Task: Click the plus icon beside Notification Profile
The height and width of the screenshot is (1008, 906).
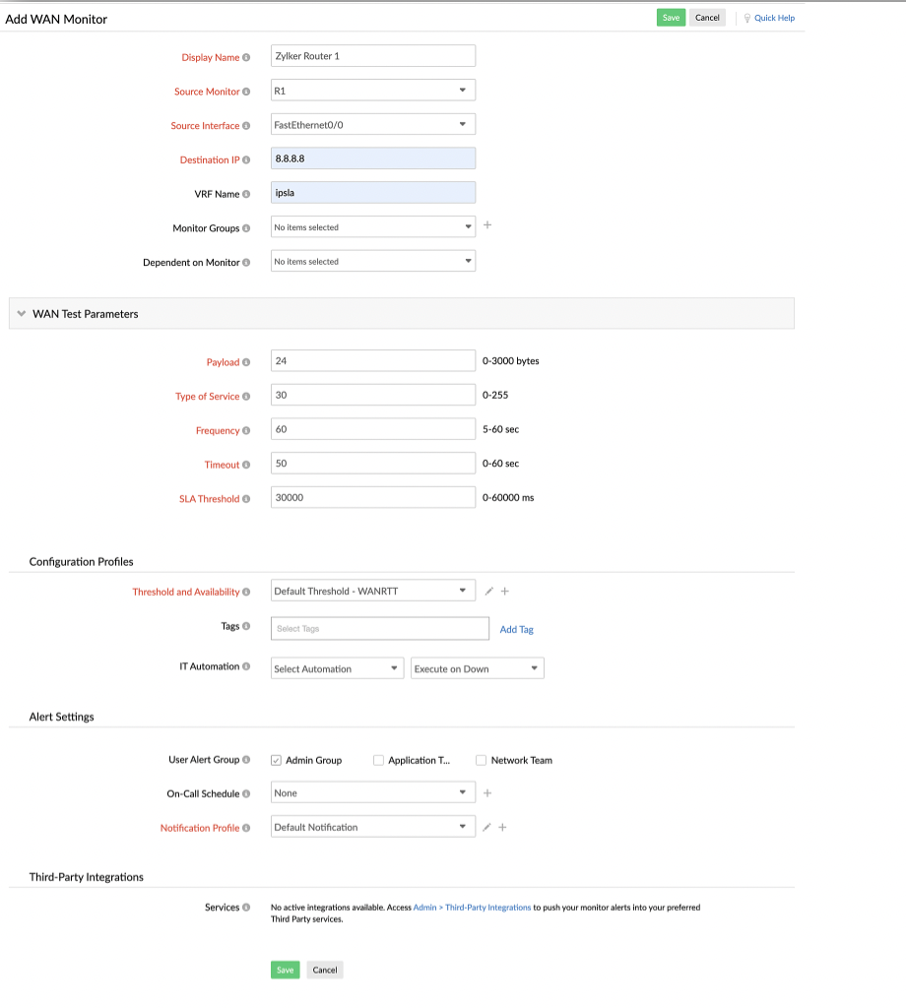Action: coord(503,827)
